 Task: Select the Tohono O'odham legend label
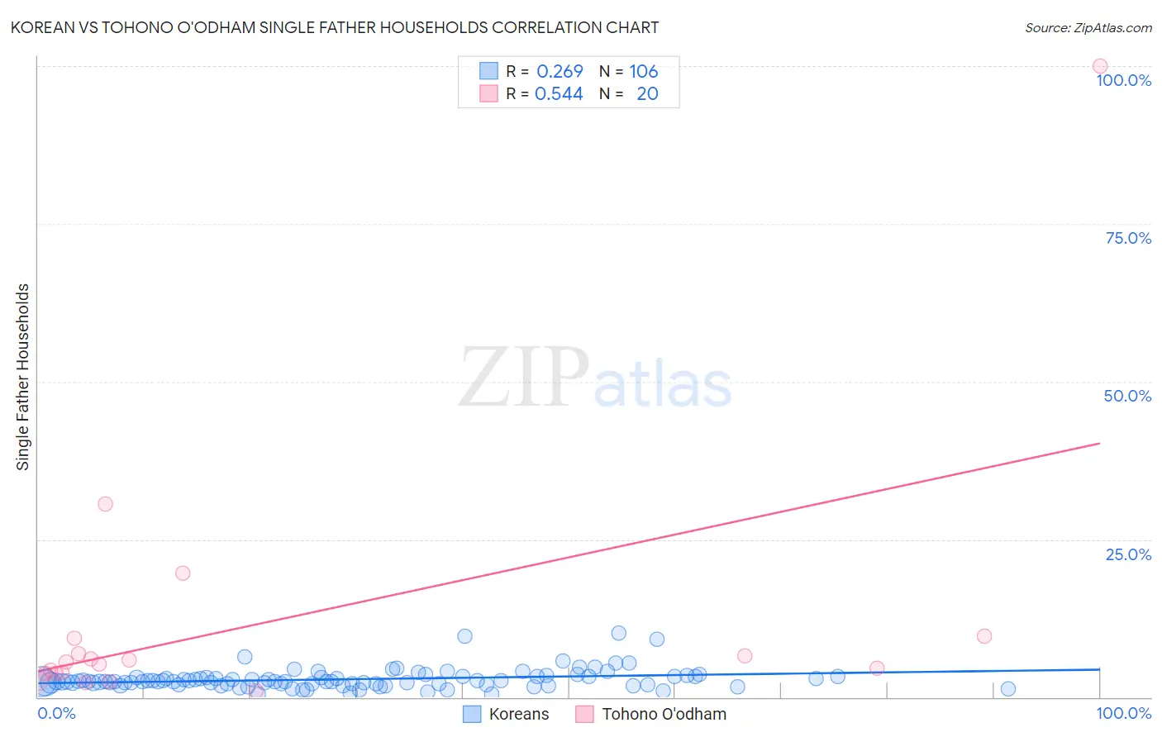664,714
